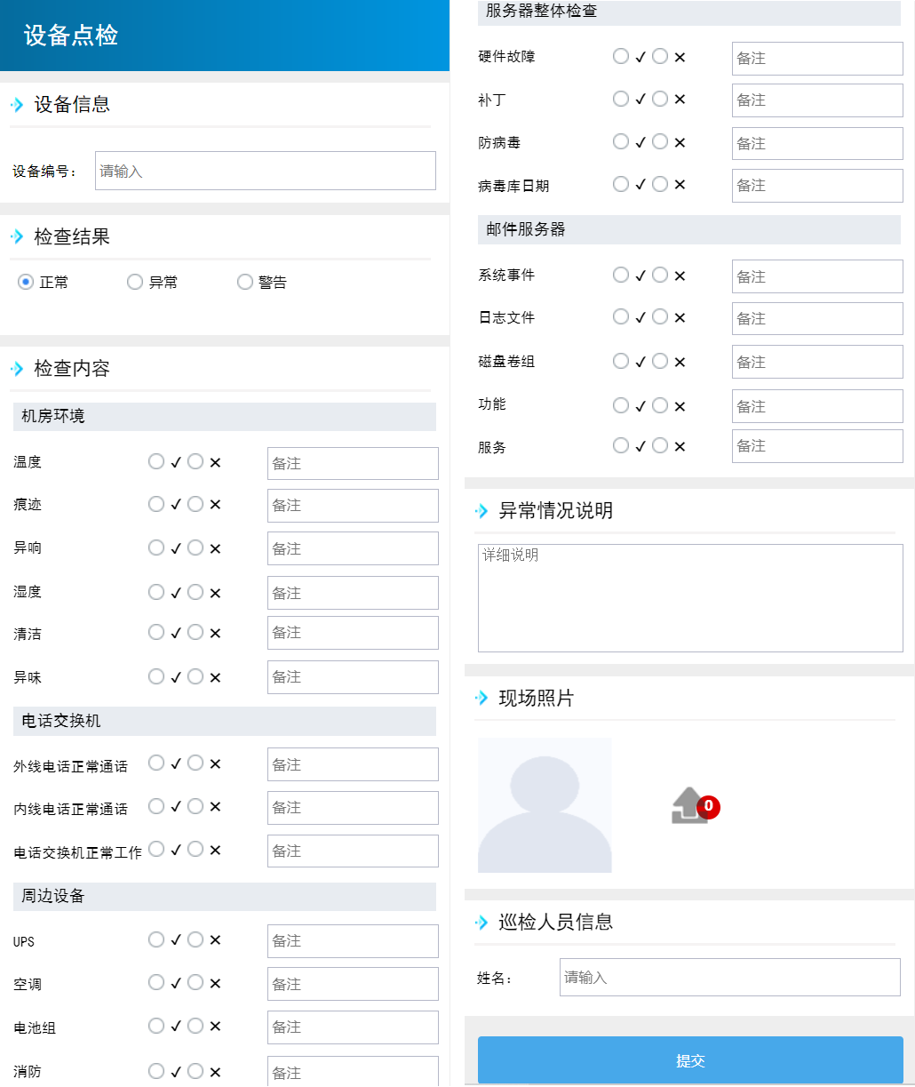Mark 硬件故障 as passed with ✓ radio
This screenshot has width=915, height=1087.
(621, 56)
